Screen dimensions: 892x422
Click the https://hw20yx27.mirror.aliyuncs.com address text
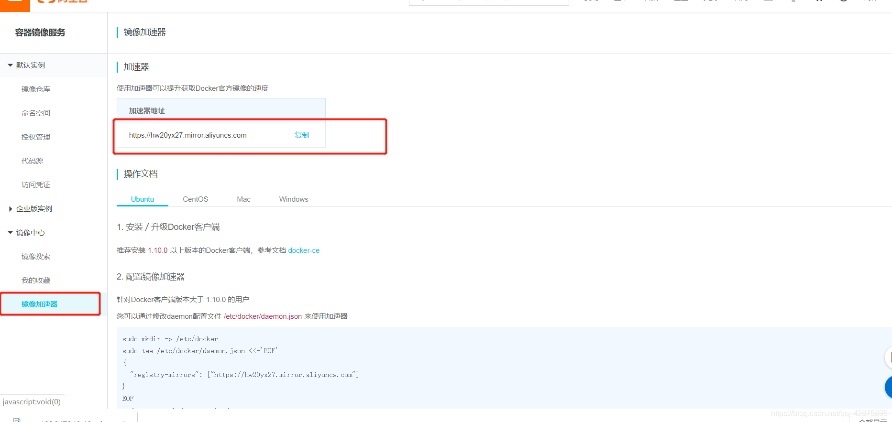188,135
